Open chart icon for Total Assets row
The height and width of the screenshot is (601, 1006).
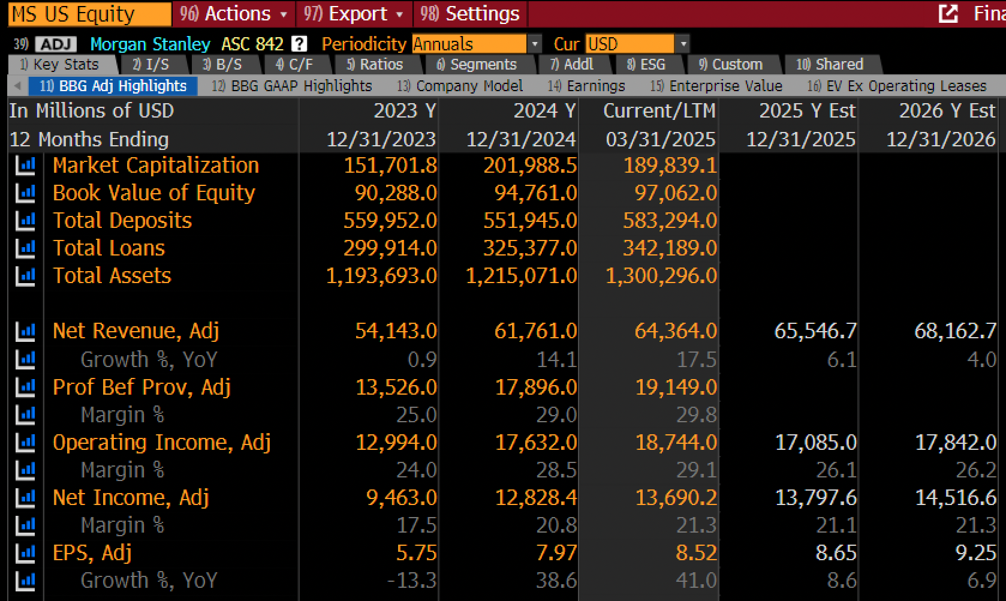tap(25, 276)
